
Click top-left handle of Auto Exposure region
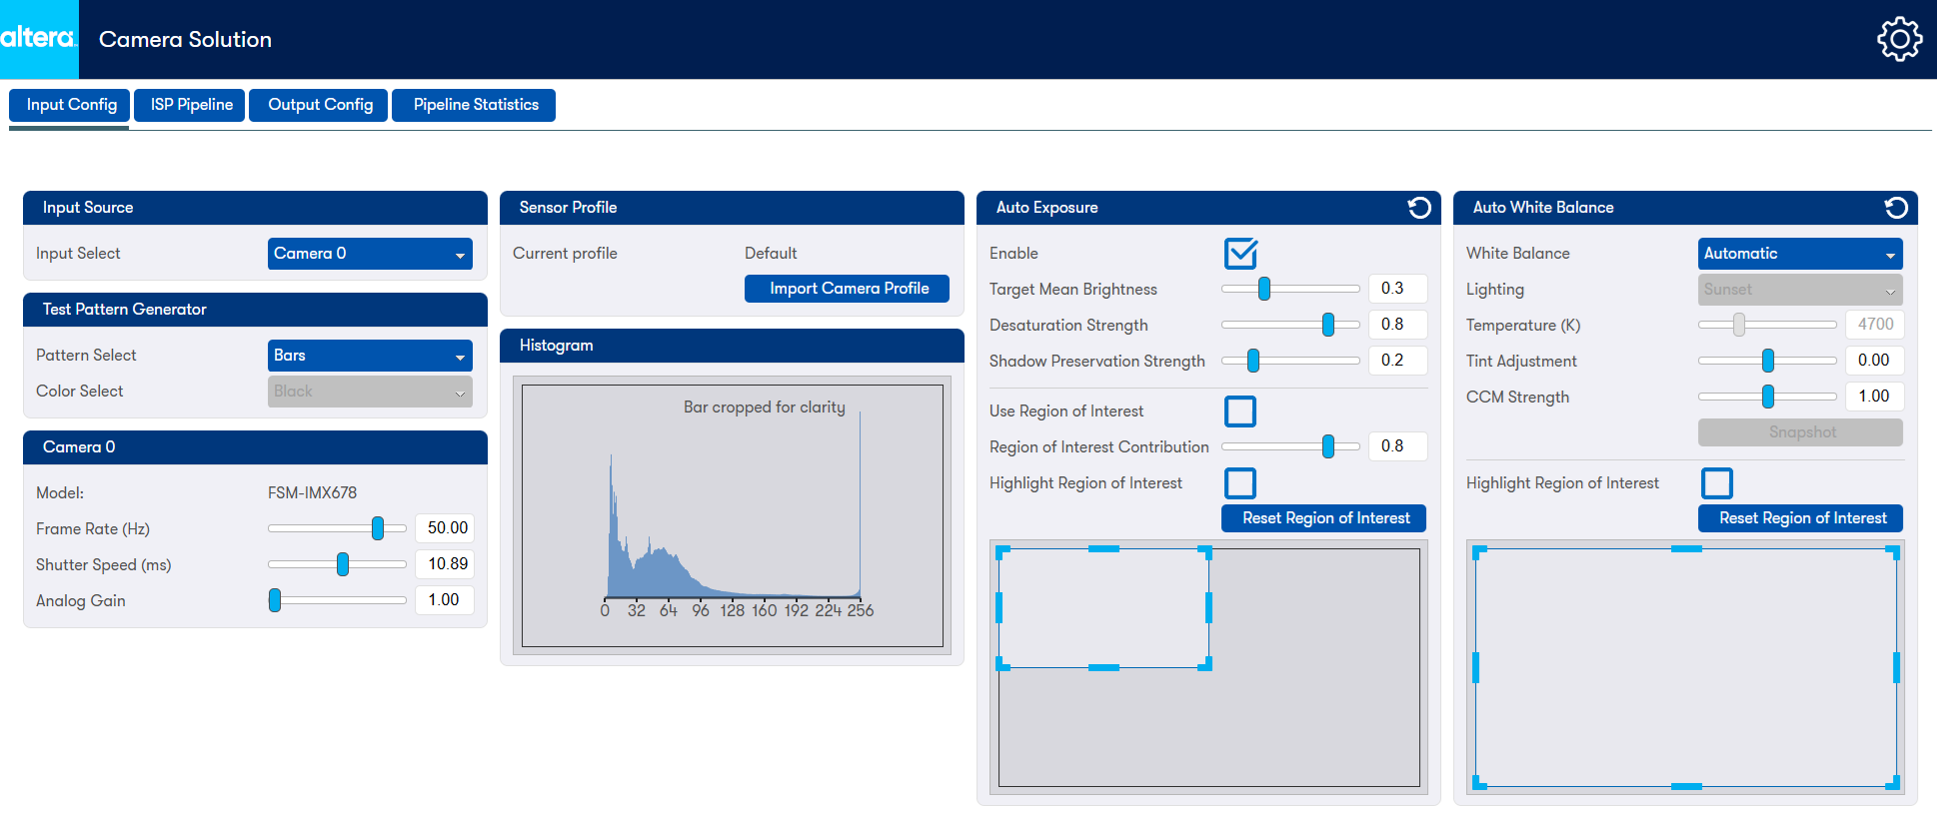coord(1002,551)
